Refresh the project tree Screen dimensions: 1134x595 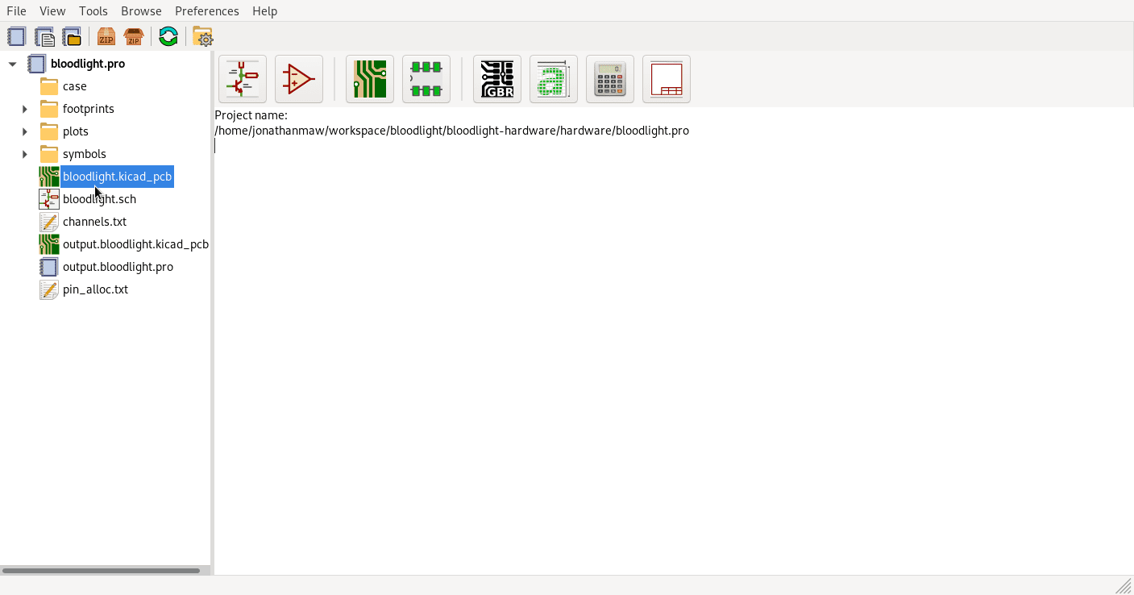point(168,36)
